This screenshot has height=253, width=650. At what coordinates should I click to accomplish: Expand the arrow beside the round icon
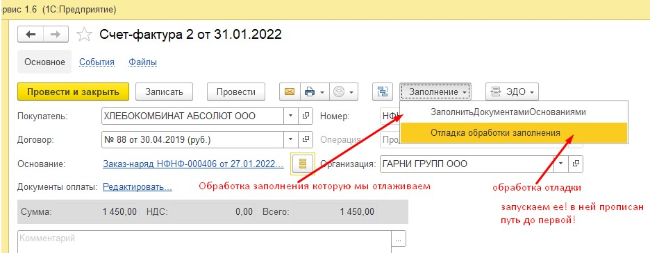pos(351,92)
